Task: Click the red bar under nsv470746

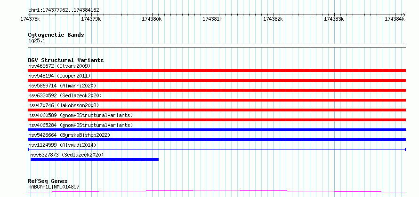Action: (217, 110)
